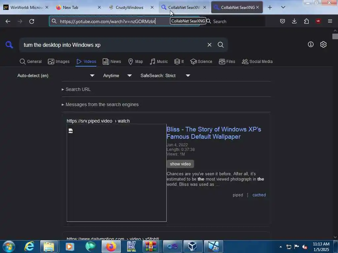The width and height of the screenshot is (338, 253).
Task: Click the Firefox taskbar icon
Action: (111, 246)
